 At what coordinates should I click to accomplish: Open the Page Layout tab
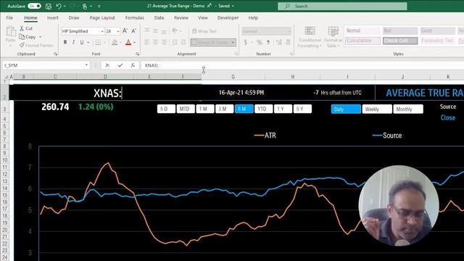pos(102,17)
